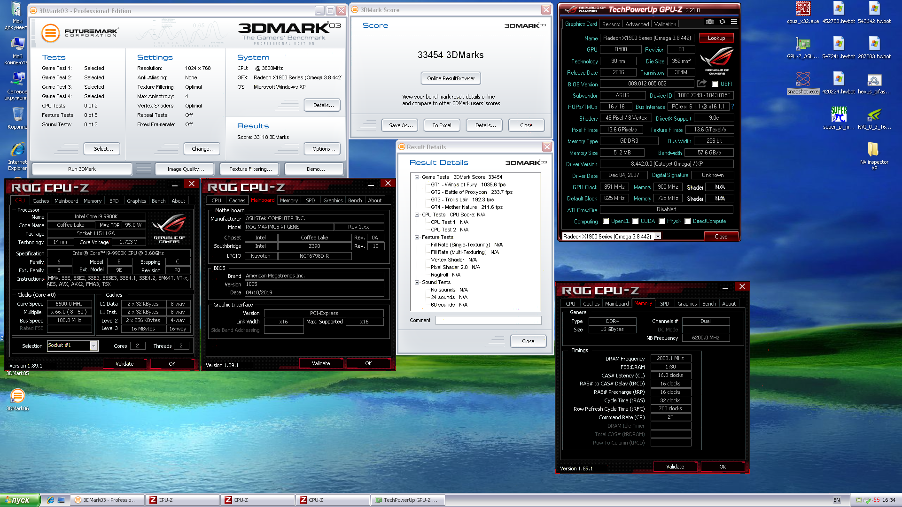Select the 420224.hwbot desktop file

(x=839, y=83)
